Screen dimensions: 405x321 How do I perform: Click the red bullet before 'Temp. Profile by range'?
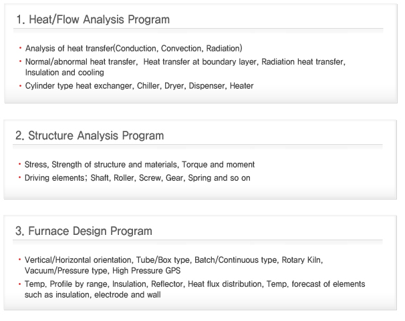tap(19, 284)
